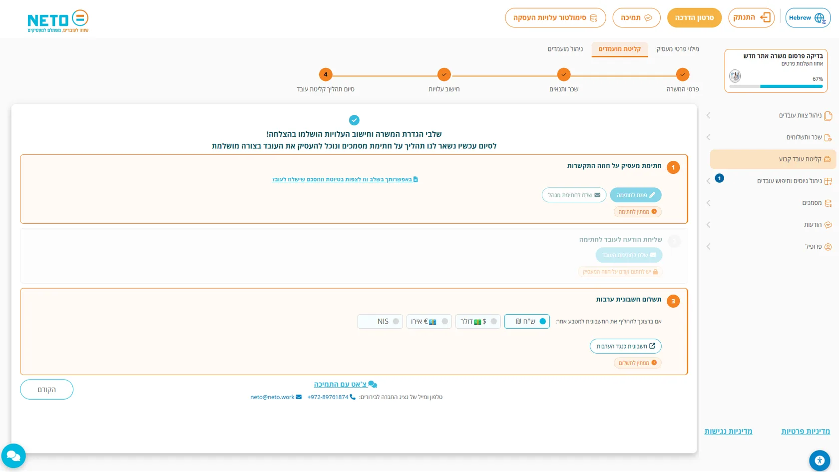Image resolution: width=839 pixels, height=472 pixels.
Task: Go to the פרטי המשרה step marker
Action: pos(683,75)
